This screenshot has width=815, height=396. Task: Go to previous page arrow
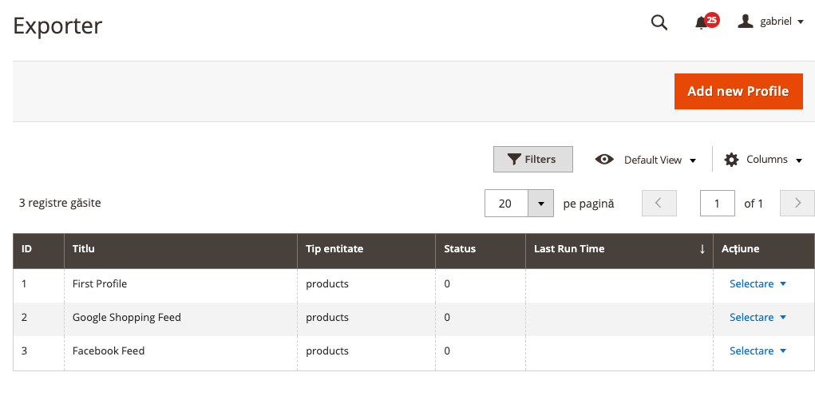click(659, 204)
